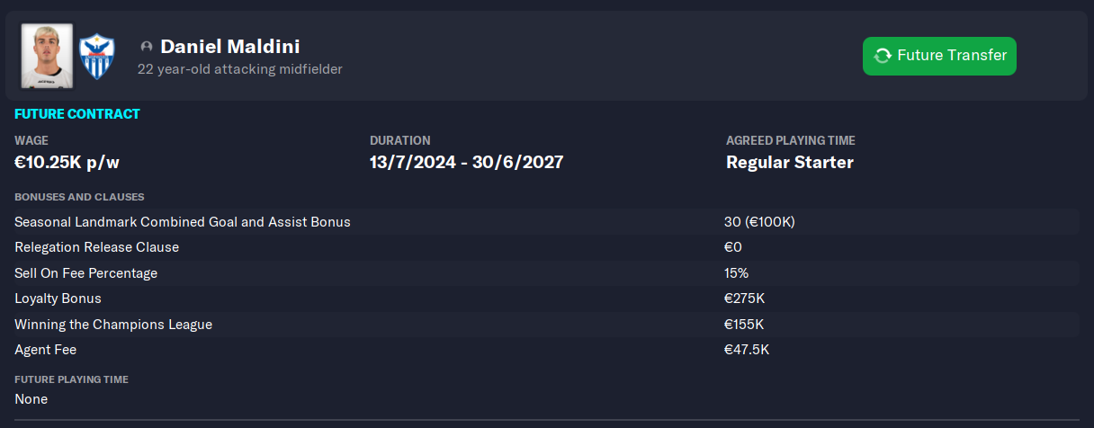This screenshot has width=1094, height=428.
Task: Select the Agent Fee row
Action: pyautogui.click(x=546, y=350)
